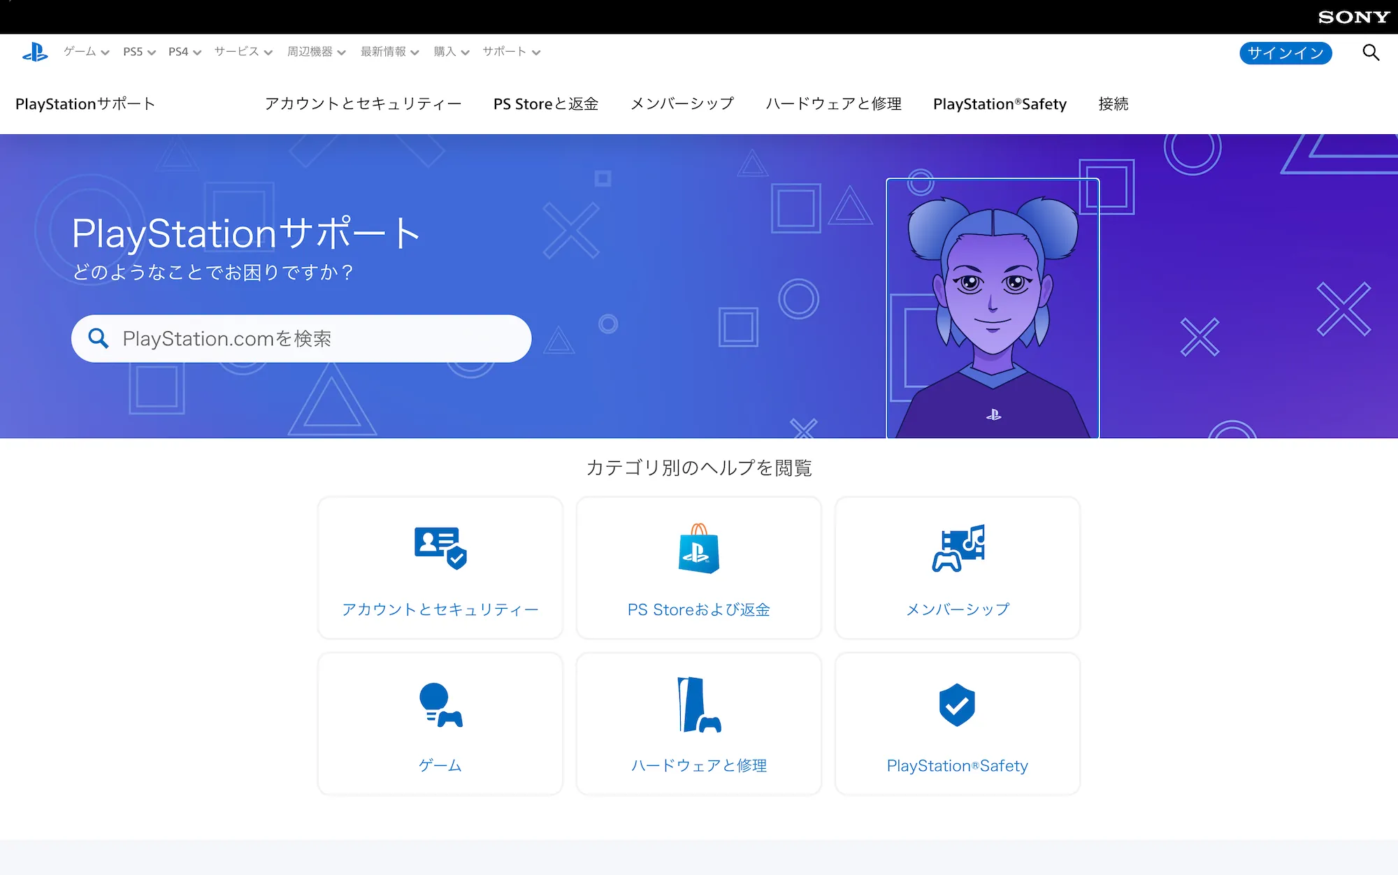This screenshot has height=875, width=1398.
Task: Click the membership controller and music icon
Action: (958, 548)
